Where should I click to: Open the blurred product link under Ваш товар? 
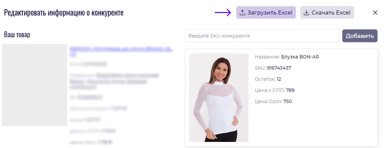click(x=121, y=51)
